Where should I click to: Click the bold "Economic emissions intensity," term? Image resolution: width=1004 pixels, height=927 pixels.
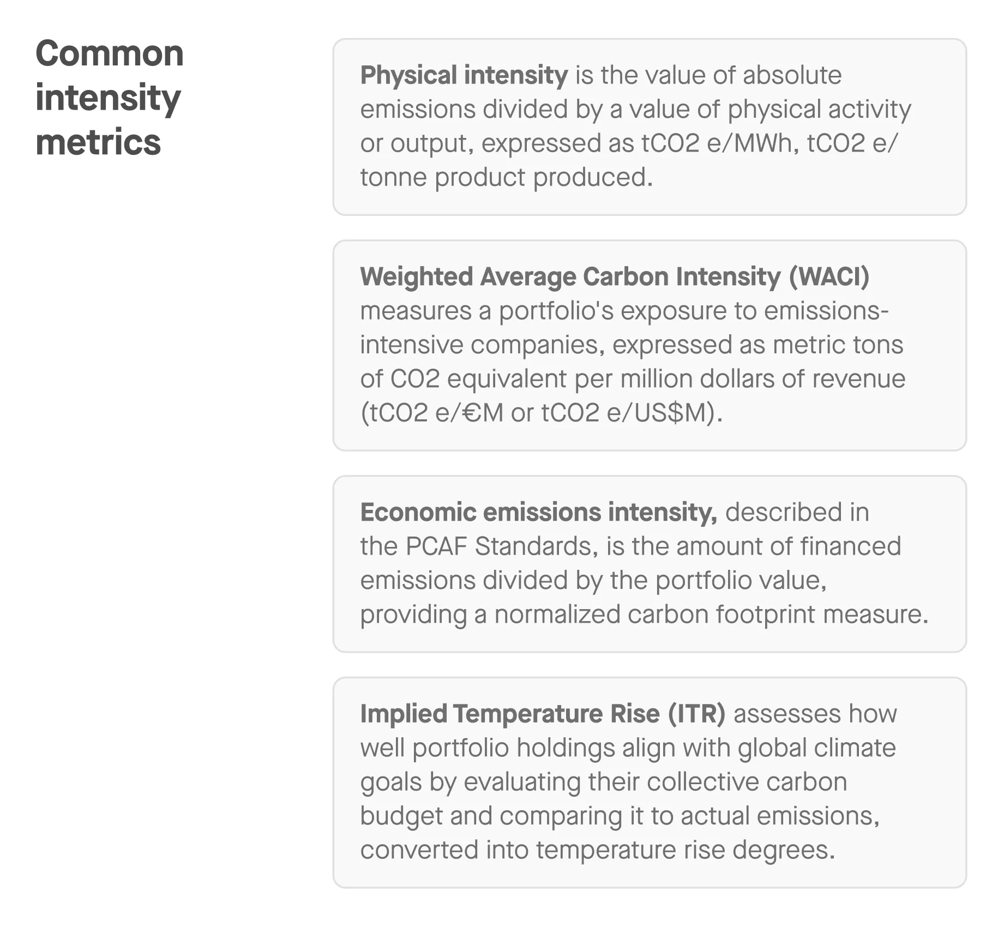point(538,512)
